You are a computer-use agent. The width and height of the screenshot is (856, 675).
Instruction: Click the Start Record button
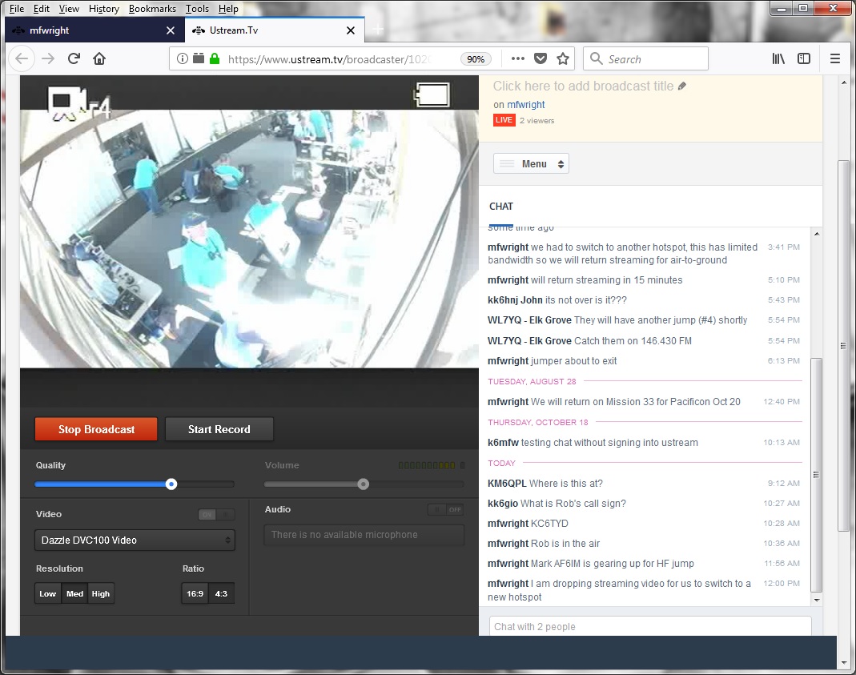click(x=219, y=429)
